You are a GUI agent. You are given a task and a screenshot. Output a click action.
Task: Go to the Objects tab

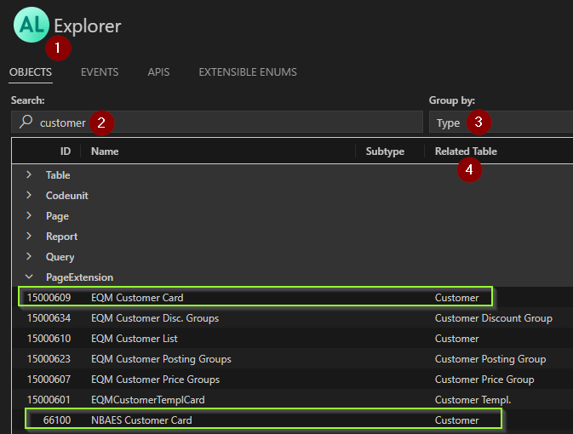coord(31,72)
